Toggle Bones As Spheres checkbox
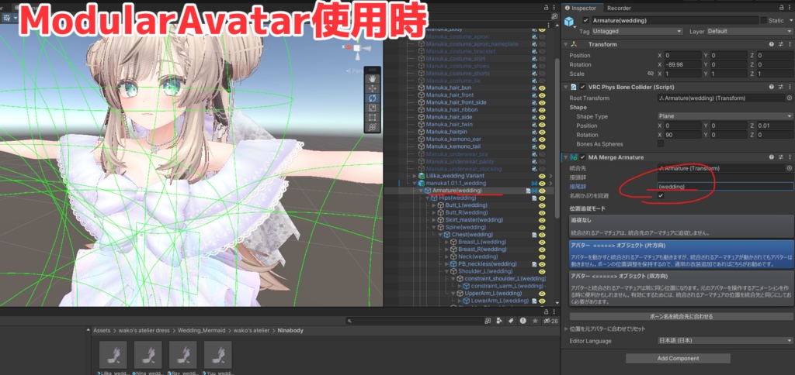Viewport: 795px width, 375px height. (661, 144)
